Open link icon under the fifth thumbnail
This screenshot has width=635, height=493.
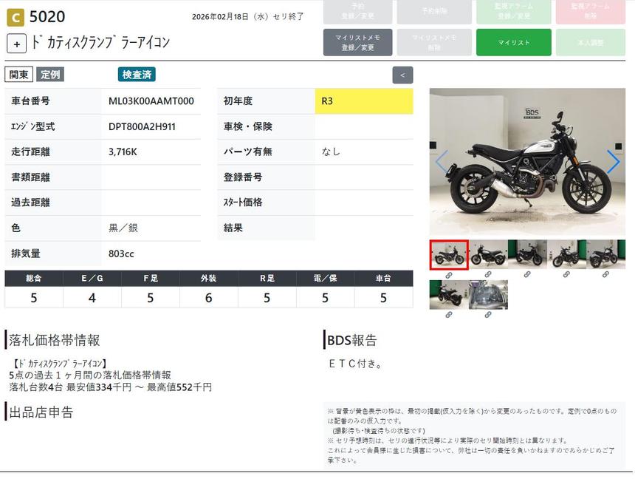(605, 275)
